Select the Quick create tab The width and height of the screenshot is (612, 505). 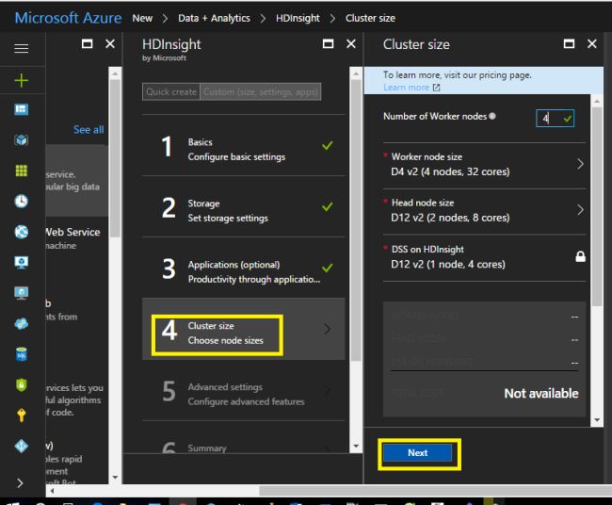click(x=171, y=91)
